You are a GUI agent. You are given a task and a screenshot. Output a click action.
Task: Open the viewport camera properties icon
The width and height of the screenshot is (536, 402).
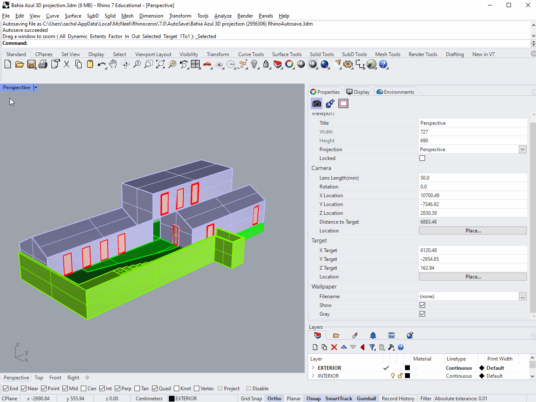click(317, 103)
